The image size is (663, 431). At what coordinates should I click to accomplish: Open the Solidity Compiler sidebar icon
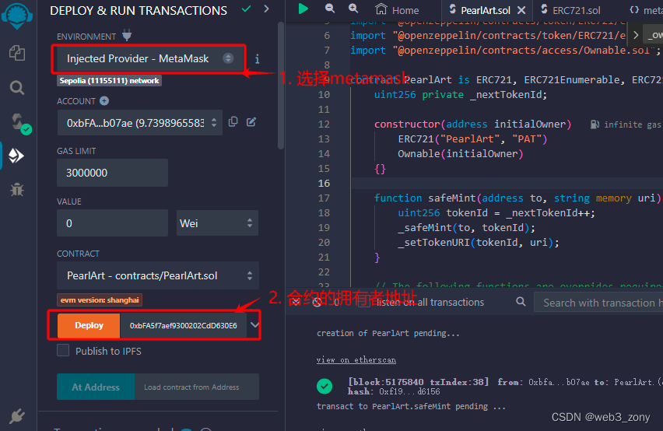(19, 124)
